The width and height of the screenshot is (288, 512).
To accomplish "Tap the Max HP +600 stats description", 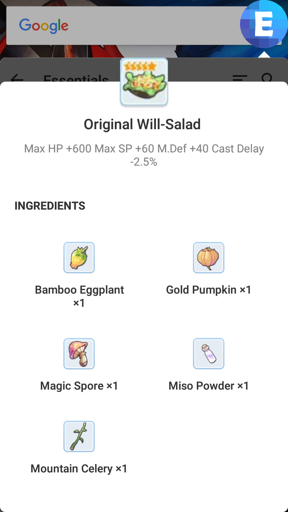I will tap(144, 155).
